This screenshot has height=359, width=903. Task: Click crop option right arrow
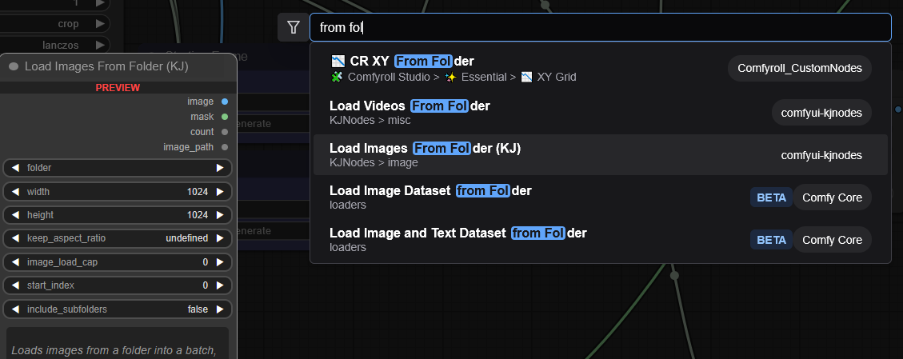[x=100, y=24]
